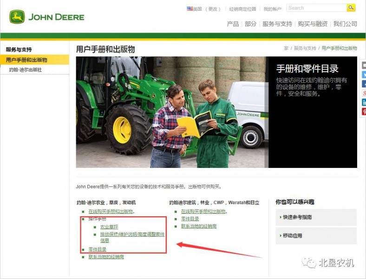Share via Twitter side icon
This screenshot has width=366, height=279.
364,75
